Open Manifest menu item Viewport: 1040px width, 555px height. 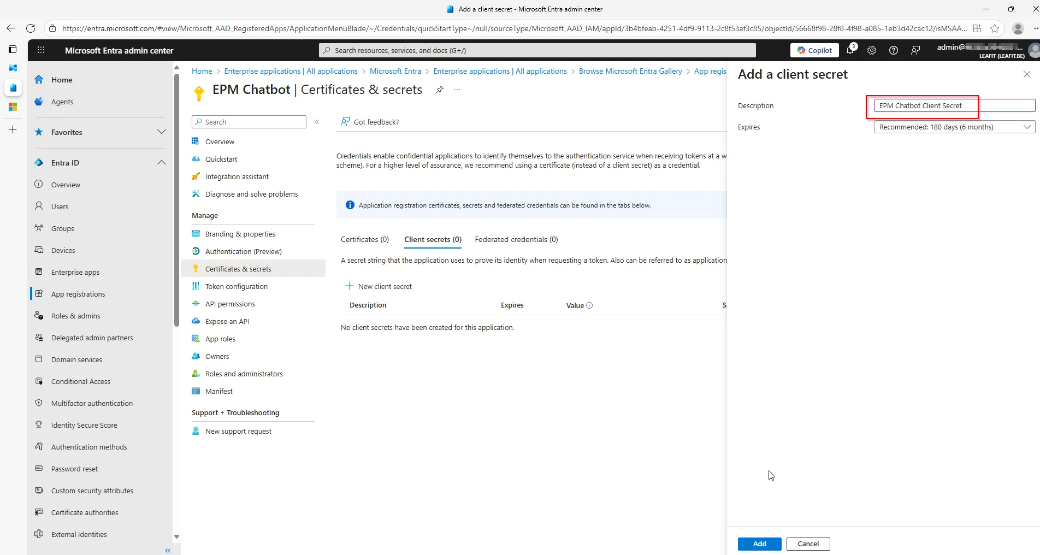(218, 391)
